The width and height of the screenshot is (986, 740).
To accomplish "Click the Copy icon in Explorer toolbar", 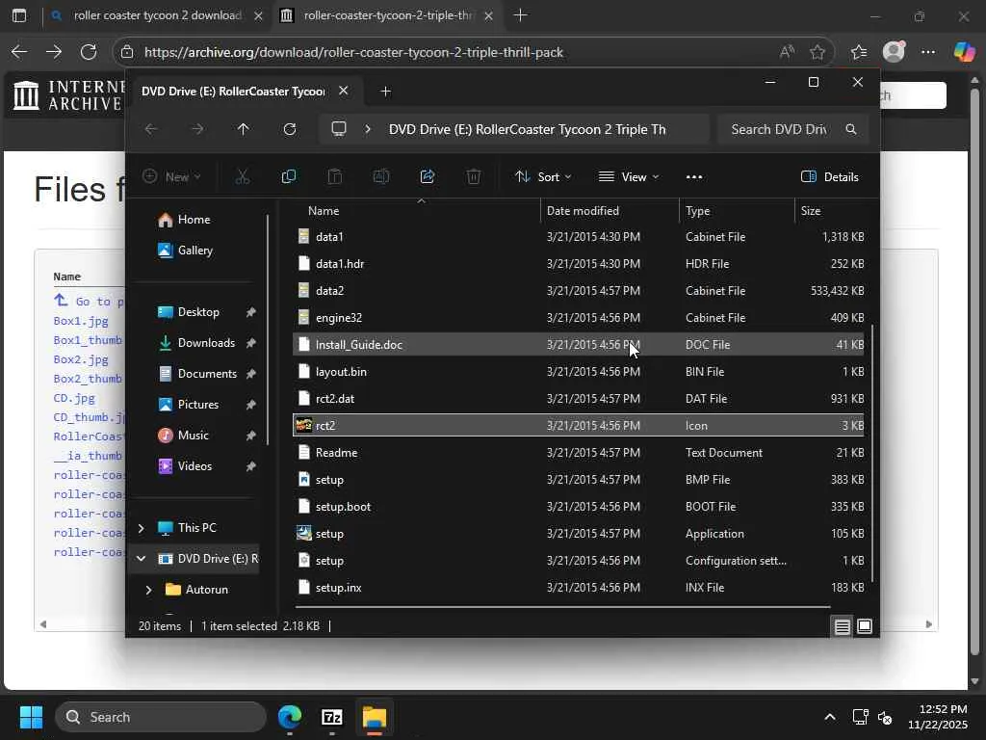I will (x=289, y=177).
